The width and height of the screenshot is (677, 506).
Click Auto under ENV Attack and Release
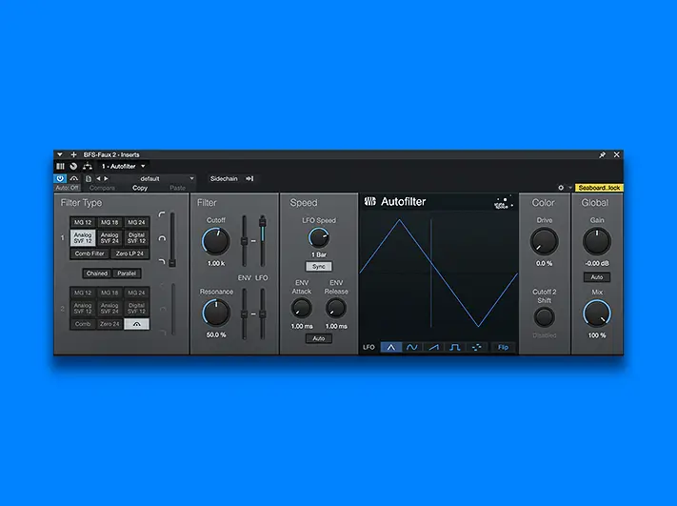pos(319,338)
